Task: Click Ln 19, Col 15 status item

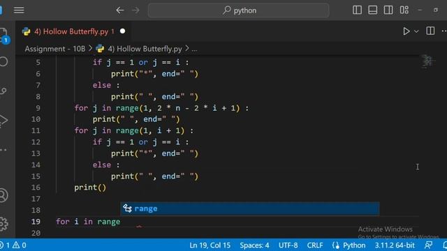Action: coord(210,245)
